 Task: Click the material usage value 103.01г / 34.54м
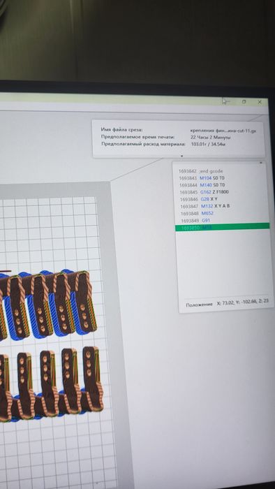pyautogui.click(x=208, y=145)
